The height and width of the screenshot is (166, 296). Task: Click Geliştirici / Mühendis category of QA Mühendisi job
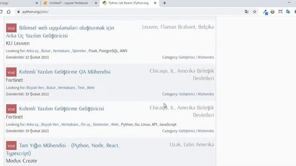coord(196,94)
